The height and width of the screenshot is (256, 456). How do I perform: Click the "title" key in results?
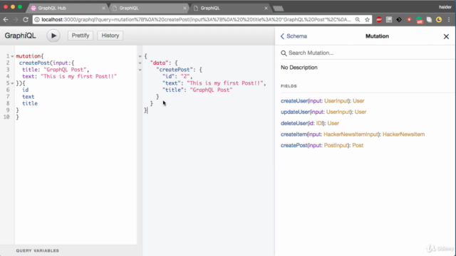click(x=173, y=90)
